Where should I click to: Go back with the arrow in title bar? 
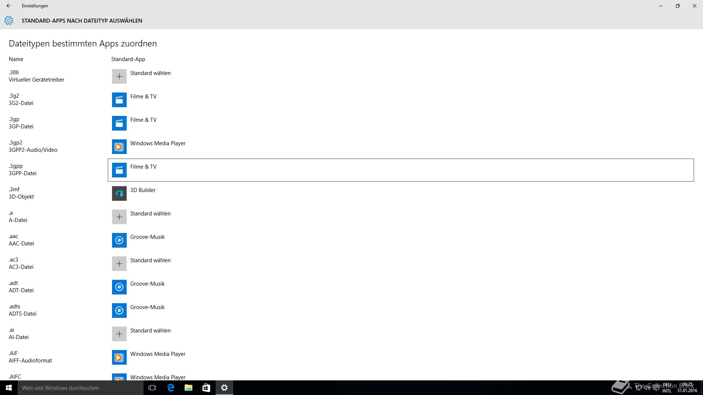tap(9, 6)
